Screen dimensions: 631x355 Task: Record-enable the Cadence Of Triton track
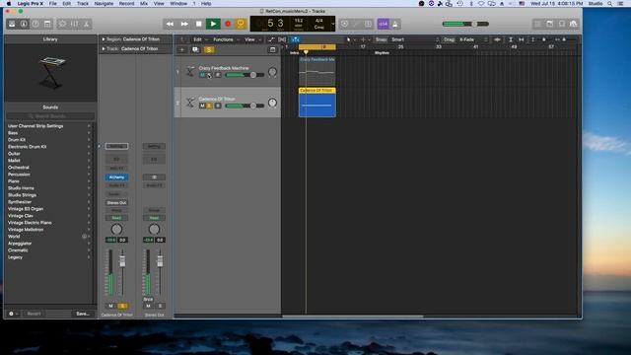pos(218,106)
